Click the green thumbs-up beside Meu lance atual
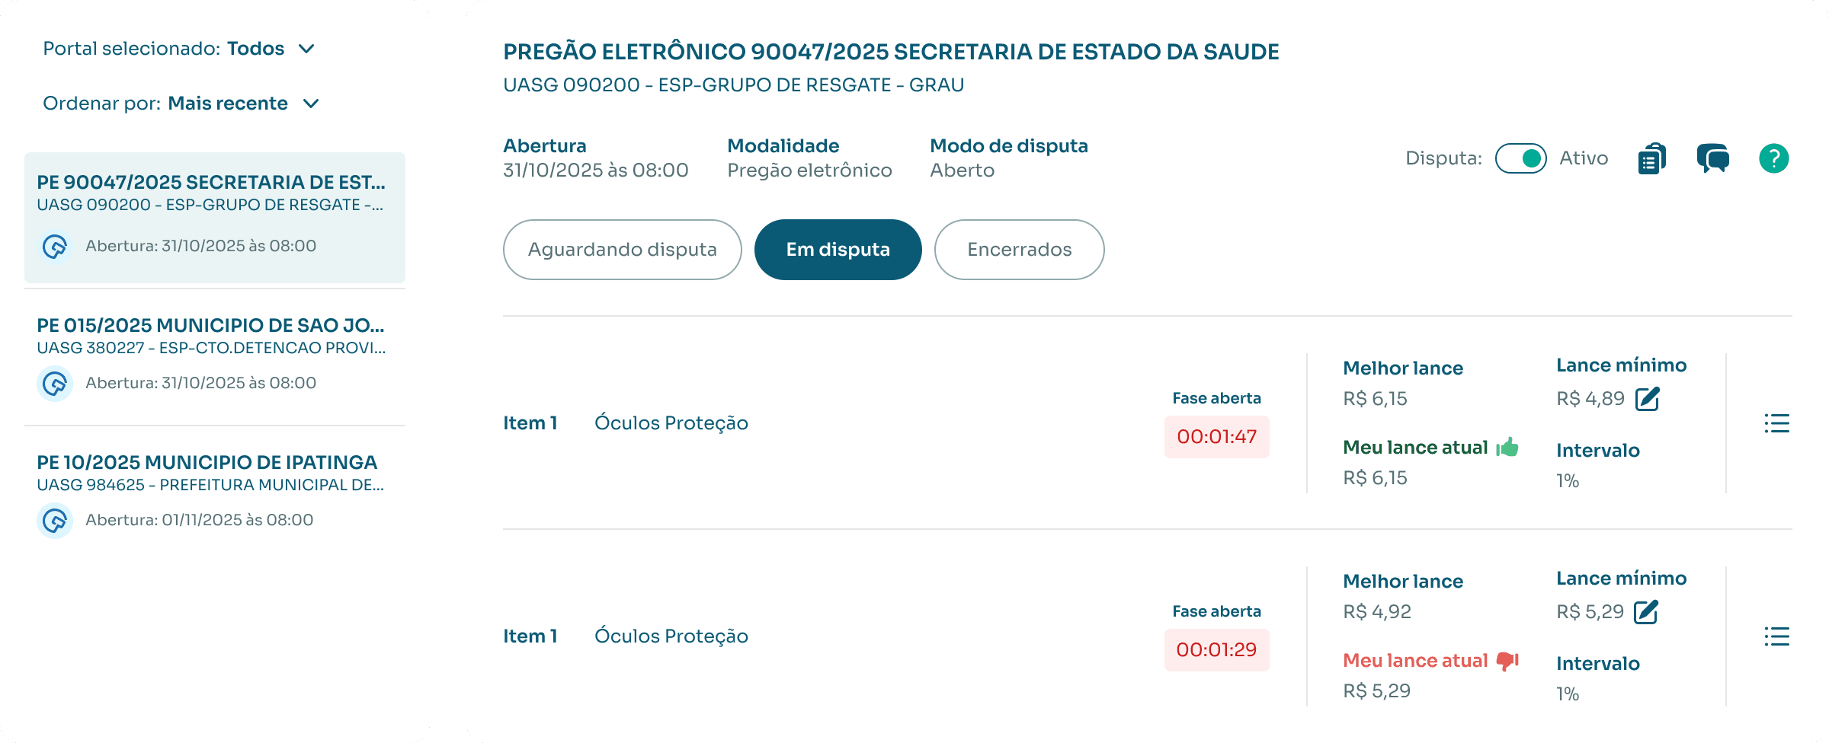Image resolution: width=1829 pixels, height=743 pixels. point(1507,447)
